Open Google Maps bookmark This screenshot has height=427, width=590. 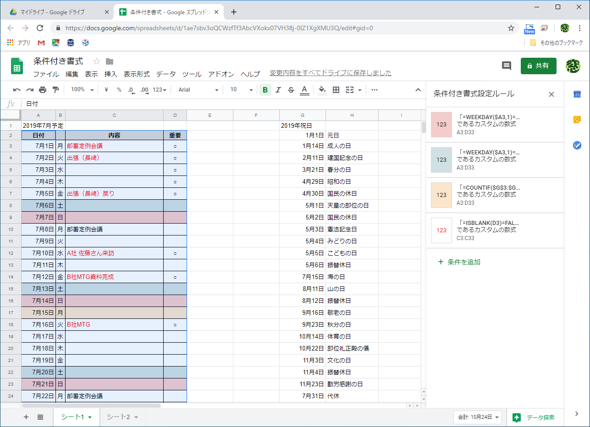pyautogui.click(x=56, y=43)
